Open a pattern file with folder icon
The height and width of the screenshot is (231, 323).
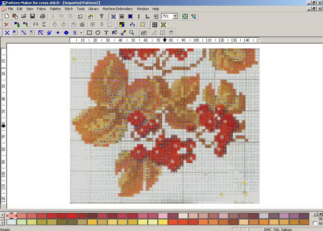[24, 16]
